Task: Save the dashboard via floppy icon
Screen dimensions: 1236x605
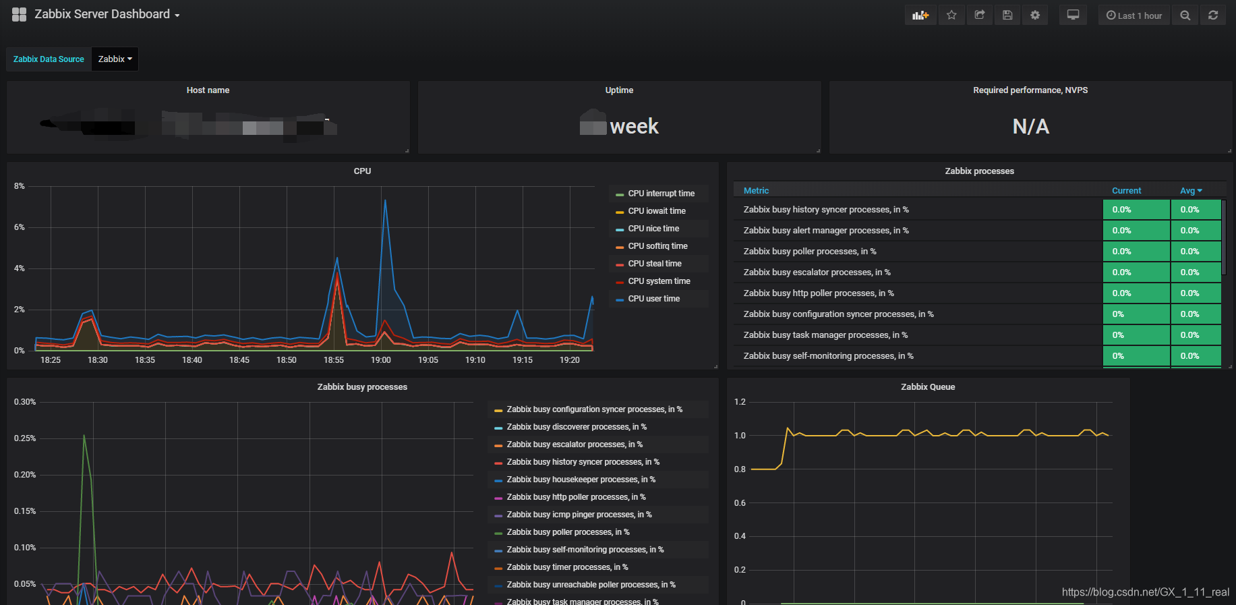Action: pos(1007,15)
